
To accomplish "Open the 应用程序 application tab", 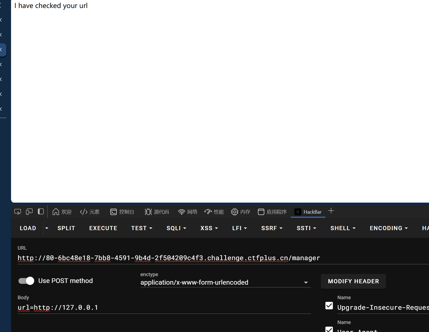I will 272,212.
